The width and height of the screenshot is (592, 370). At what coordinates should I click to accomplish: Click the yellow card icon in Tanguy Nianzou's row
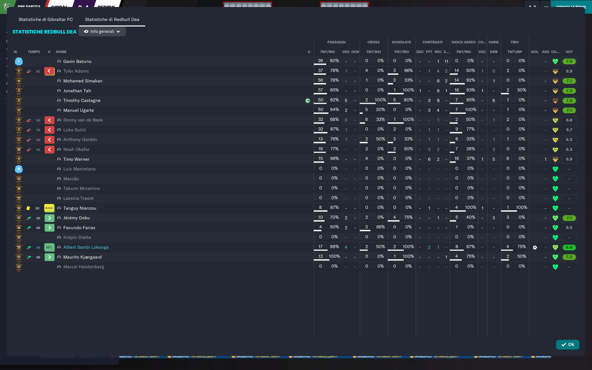coord(28,208)
